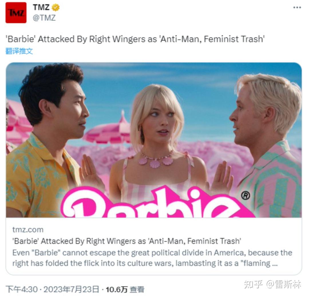Screen dimensions: 309x297
Task: Click the 下午4:30 timestamp
Action: [21, 290]
